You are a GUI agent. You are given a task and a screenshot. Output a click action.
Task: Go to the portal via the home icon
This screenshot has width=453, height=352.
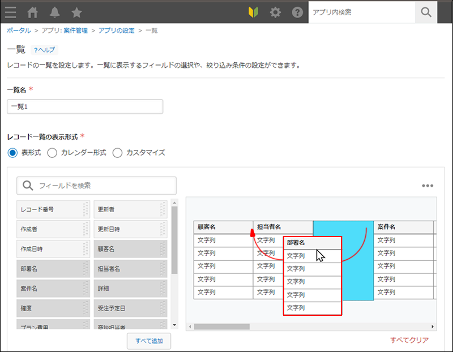[x=31, y=11]
